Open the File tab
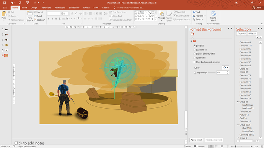This screenshot has height=148, width=264. pyautogui.click(x=5, y=8)
